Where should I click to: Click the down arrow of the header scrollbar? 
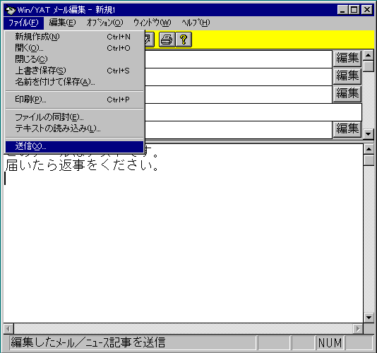pyautogui.click(x=369, y=133)
